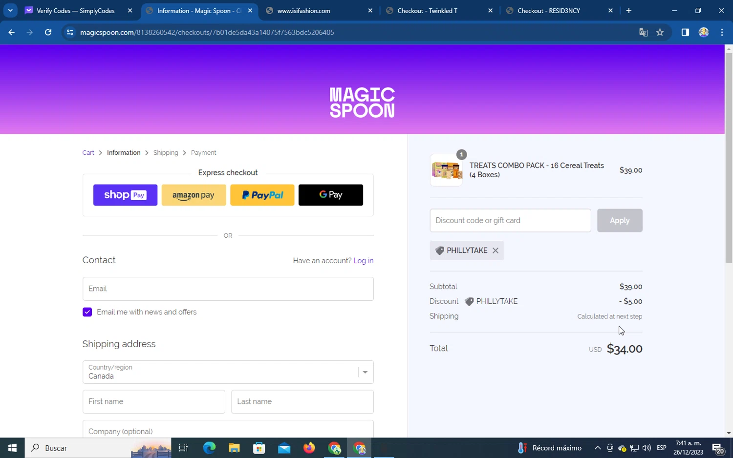Screen dimensions: 733x458
Task: Click the address bar URL
Action: 207,32
